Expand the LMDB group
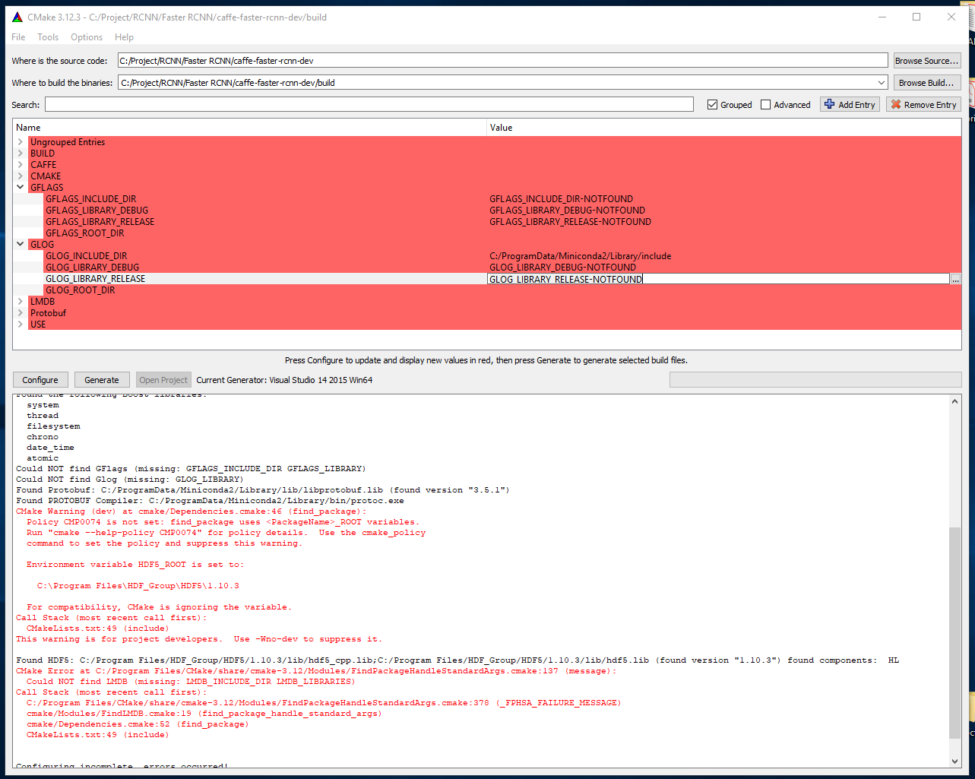Screen dimensions: 975x779 pos(21,302)
